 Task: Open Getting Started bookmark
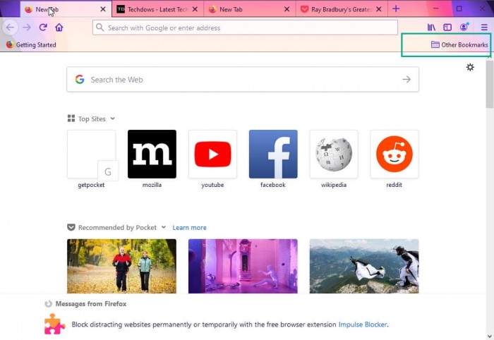(x=31, y=44)
